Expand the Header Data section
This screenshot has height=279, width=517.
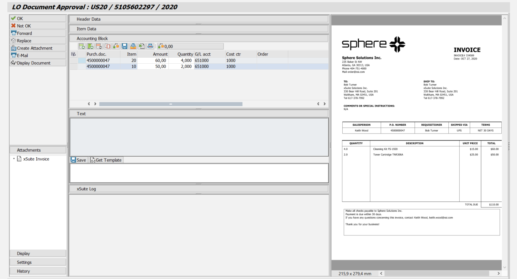click(x=198, y=19)
